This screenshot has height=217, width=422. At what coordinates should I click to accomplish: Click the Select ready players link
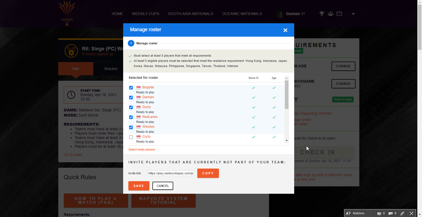coord(142,149)
